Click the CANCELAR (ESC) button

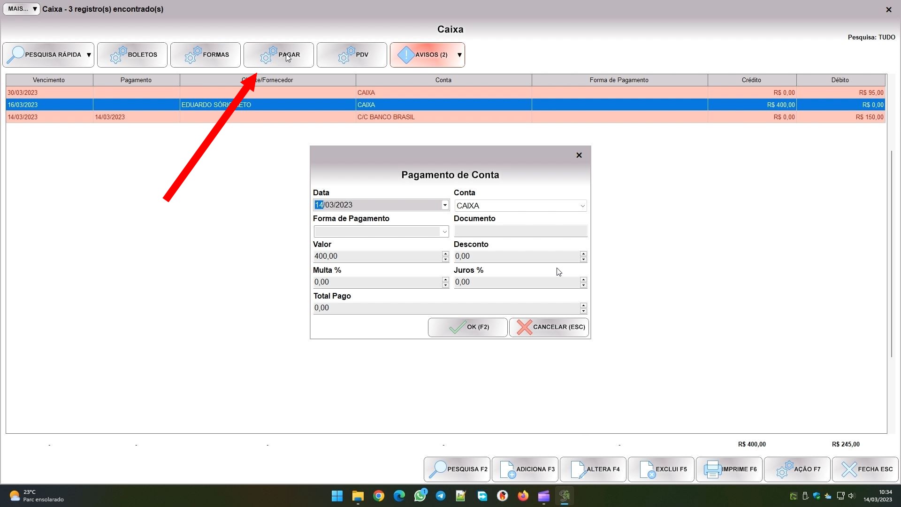549,327
